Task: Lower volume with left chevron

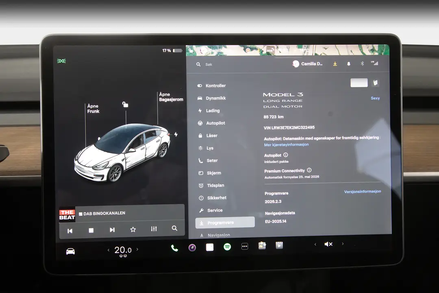Action: tap(315, 245)
